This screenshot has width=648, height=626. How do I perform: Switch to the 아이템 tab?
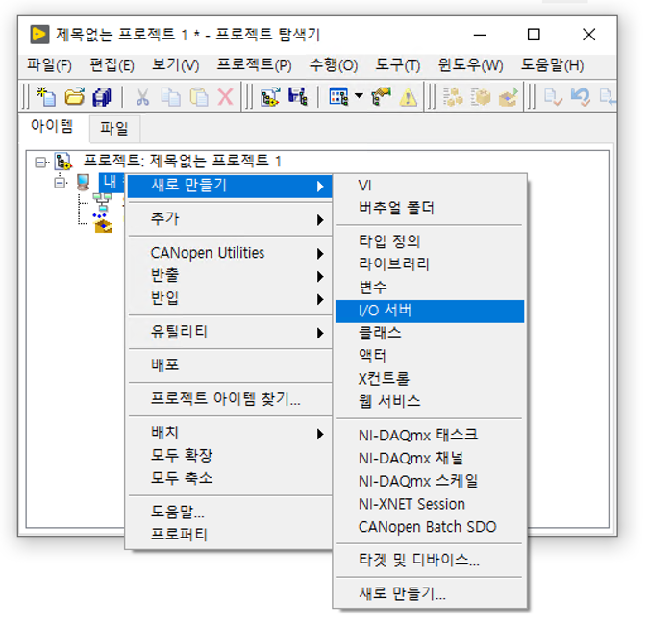[x=52, y=127]
